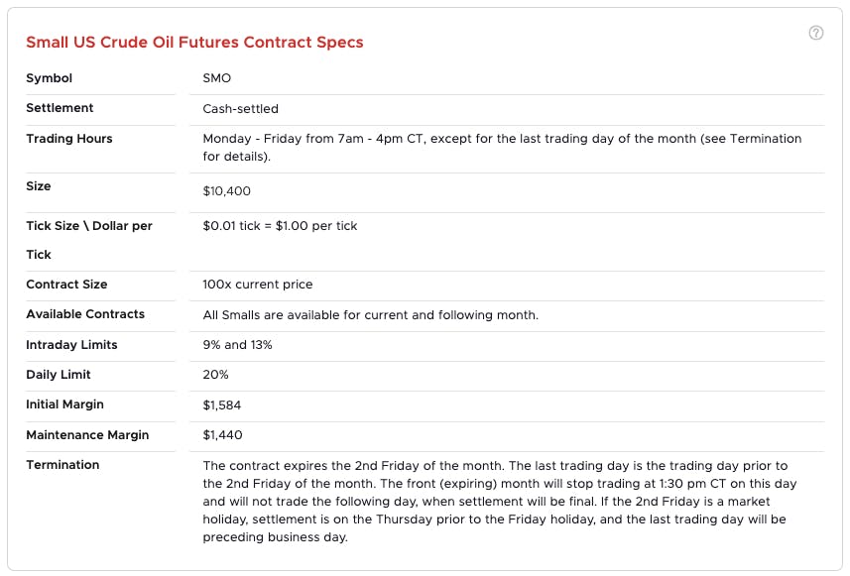Click the Termination row label
The width and height of the screenshot is (850, 576).
click(x=62, y=465)
